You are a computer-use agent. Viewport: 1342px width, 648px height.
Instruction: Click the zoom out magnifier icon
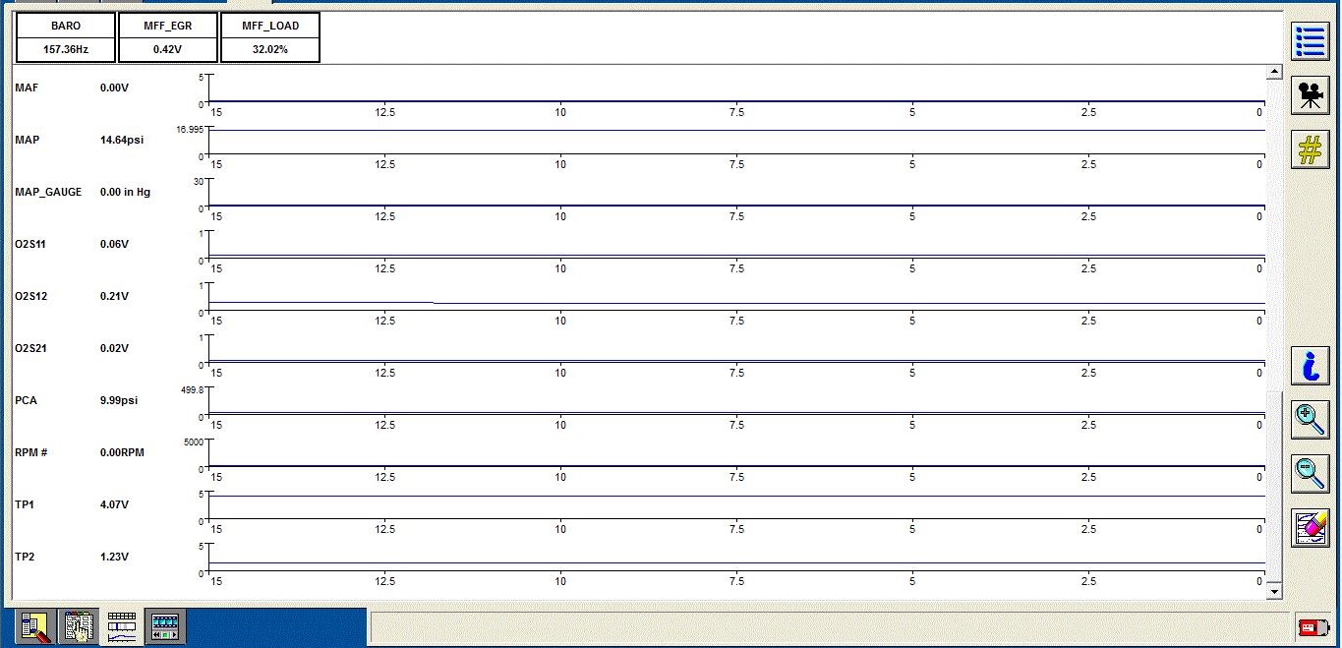tap(1310, 474)
